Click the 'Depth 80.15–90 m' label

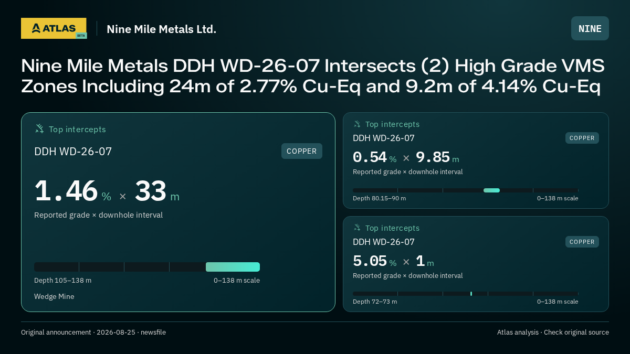tap(379, 198)
